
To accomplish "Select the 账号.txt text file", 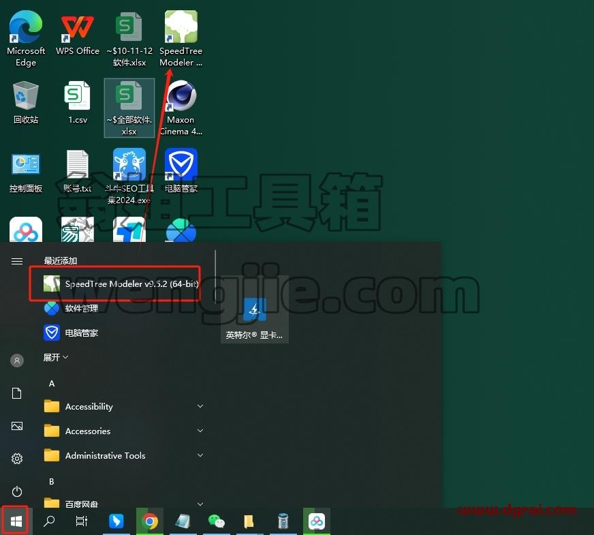I will [x=78, y=171].
